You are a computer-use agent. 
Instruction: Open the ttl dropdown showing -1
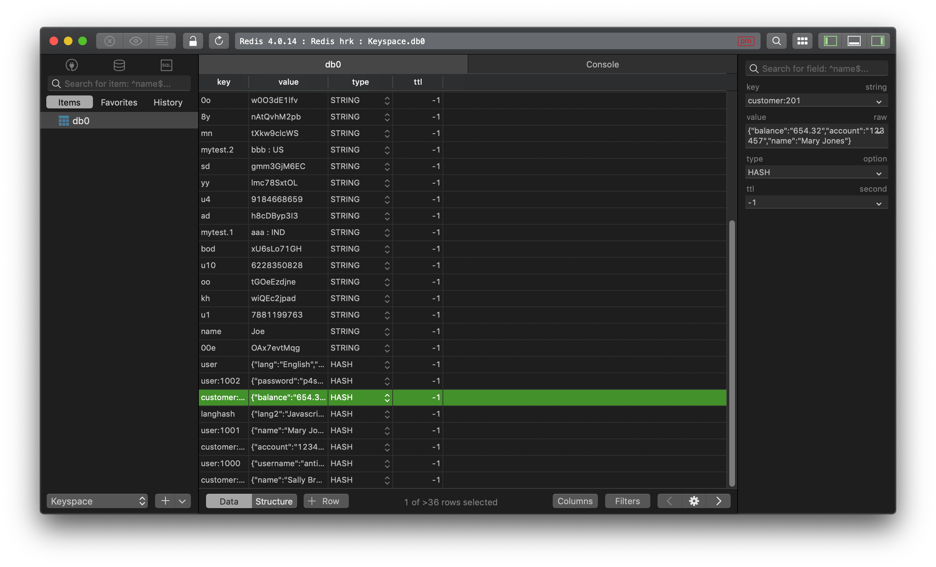(x=816, y=202)
